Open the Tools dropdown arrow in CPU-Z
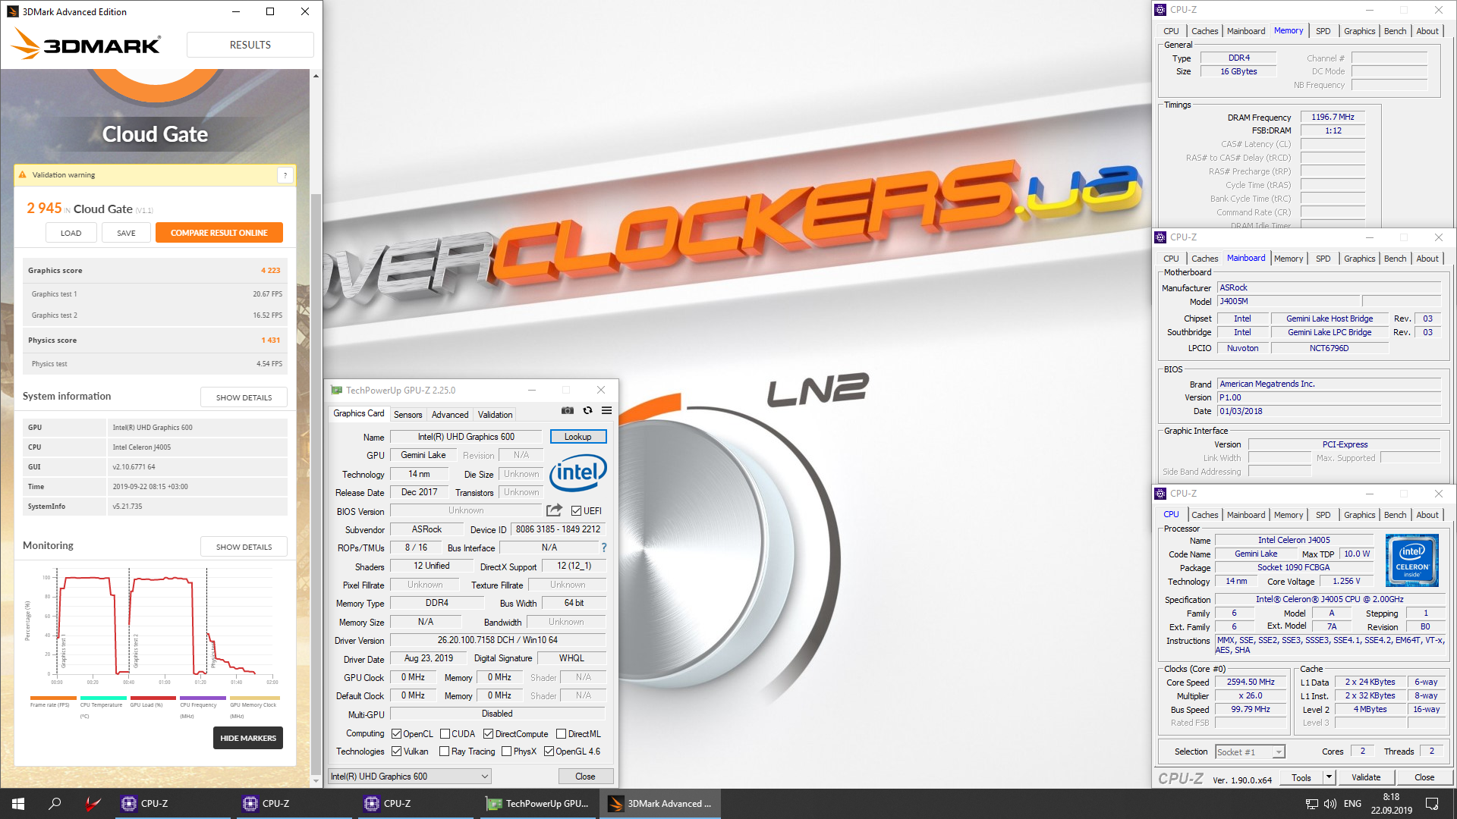The image size is (1457, 819). click(1329, 777)
